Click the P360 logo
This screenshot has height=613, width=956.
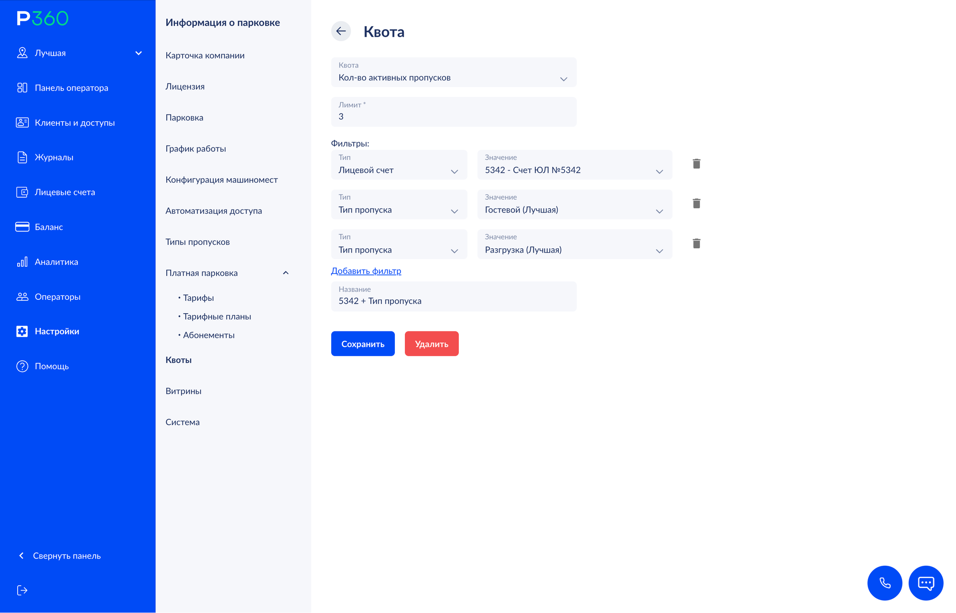(x=43, y=19)
